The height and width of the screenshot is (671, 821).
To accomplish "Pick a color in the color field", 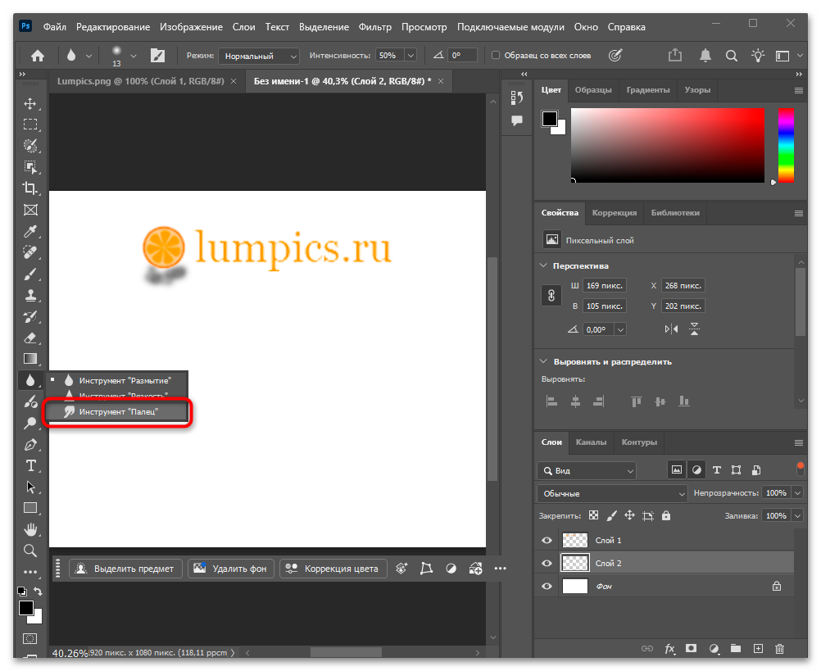I will click(668, 146).
